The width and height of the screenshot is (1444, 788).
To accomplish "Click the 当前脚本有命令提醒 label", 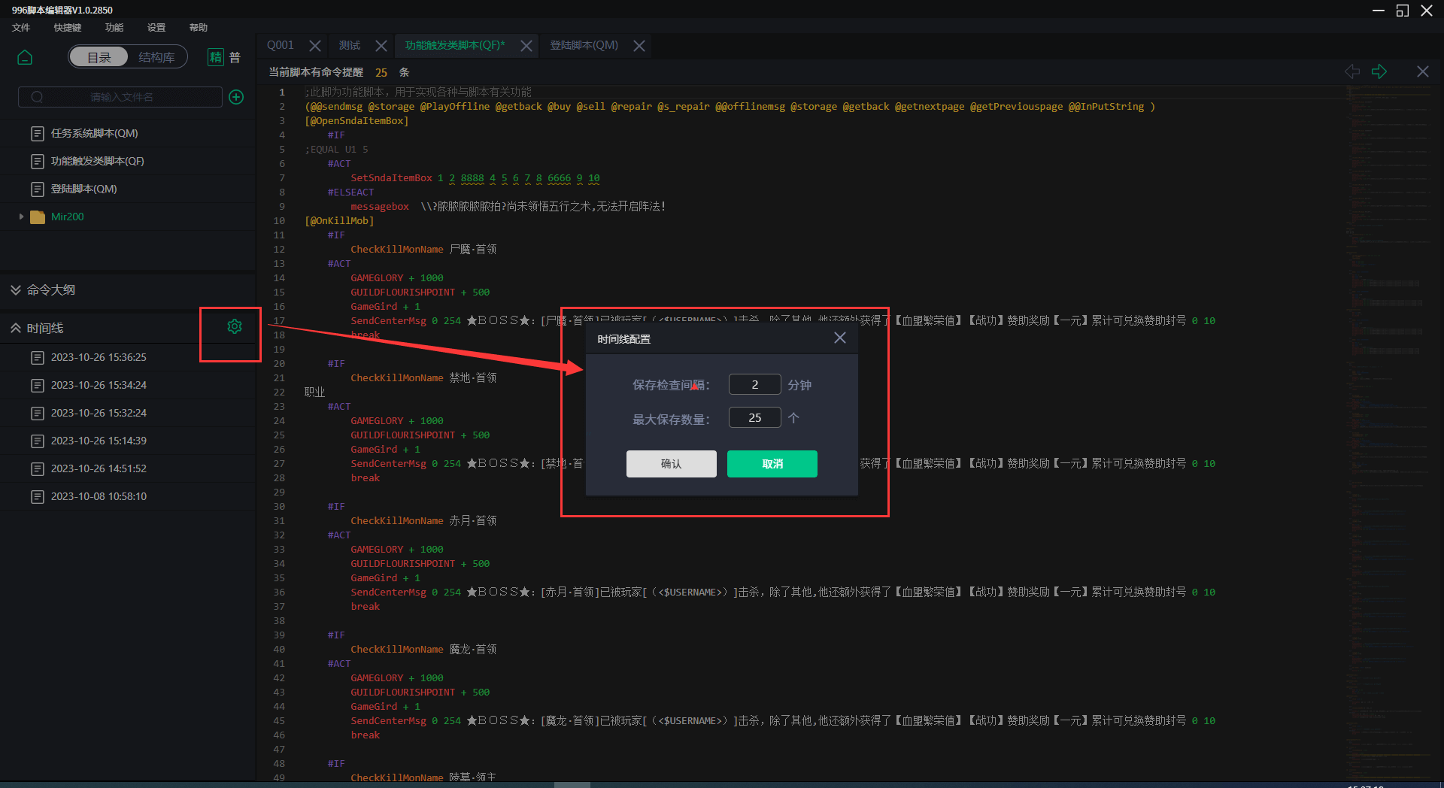I will pyautogui.click(x=316, y=72).
